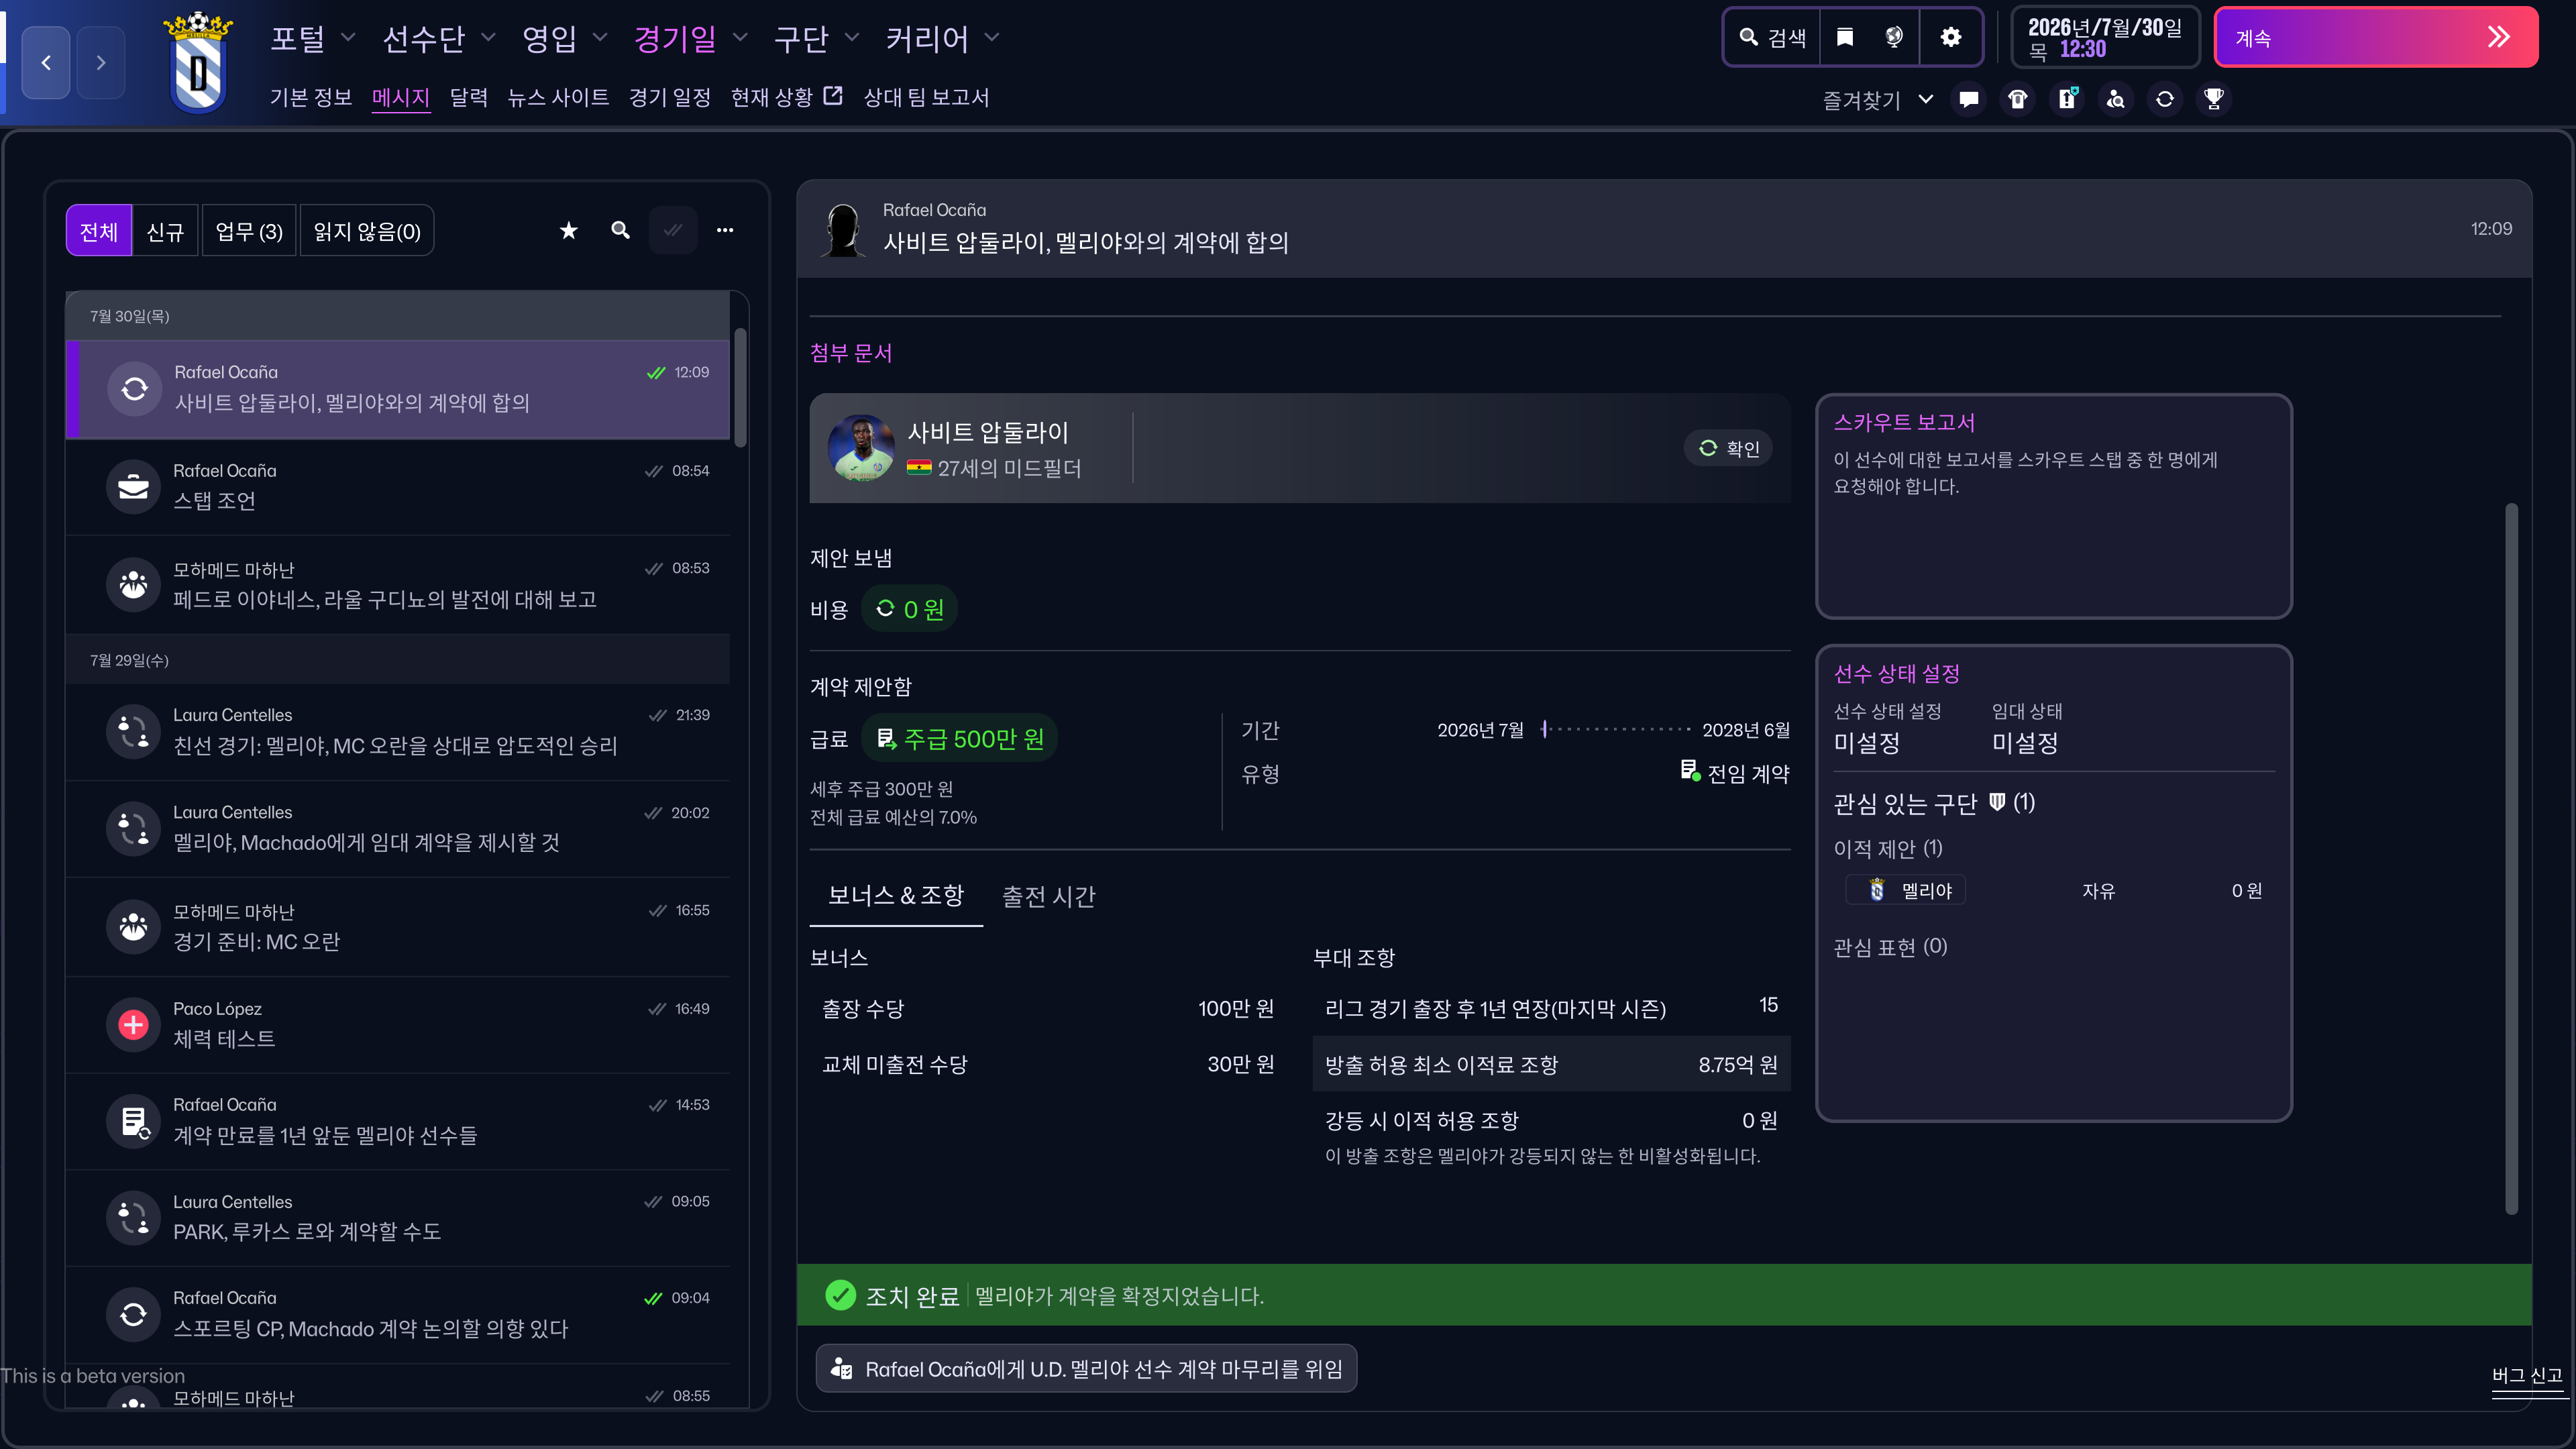Click the delegate contracts to Rafael Ocaña button

1087,1369
